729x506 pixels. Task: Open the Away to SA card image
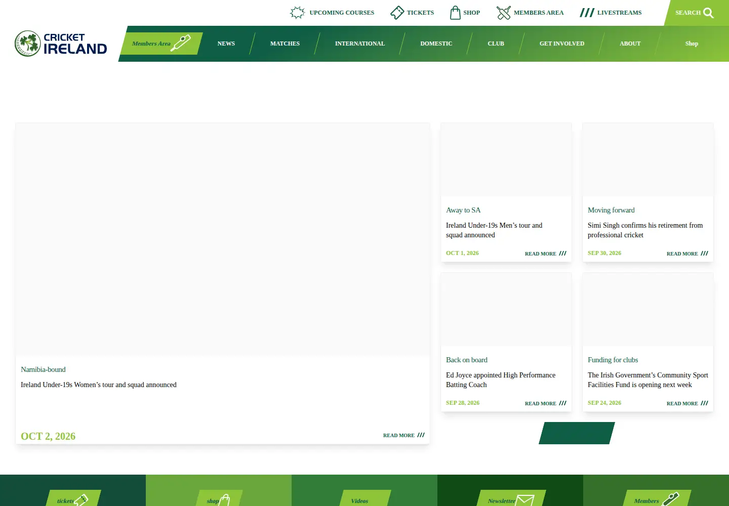(x=506, y=159)
